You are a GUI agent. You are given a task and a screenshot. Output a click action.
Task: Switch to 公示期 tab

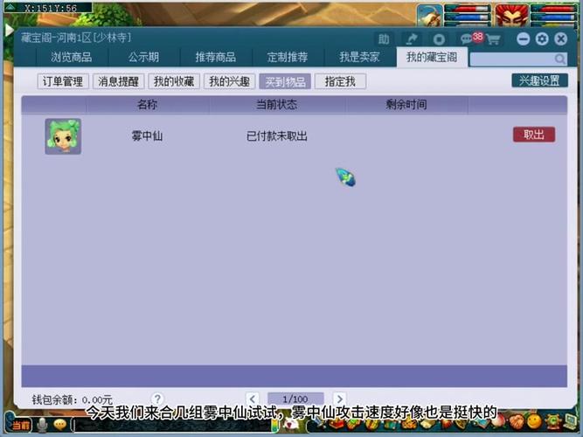(144, 57)
